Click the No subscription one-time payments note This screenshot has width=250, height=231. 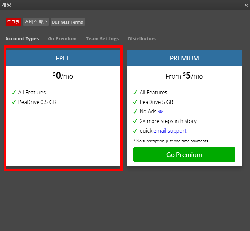[x=171, y=141]
